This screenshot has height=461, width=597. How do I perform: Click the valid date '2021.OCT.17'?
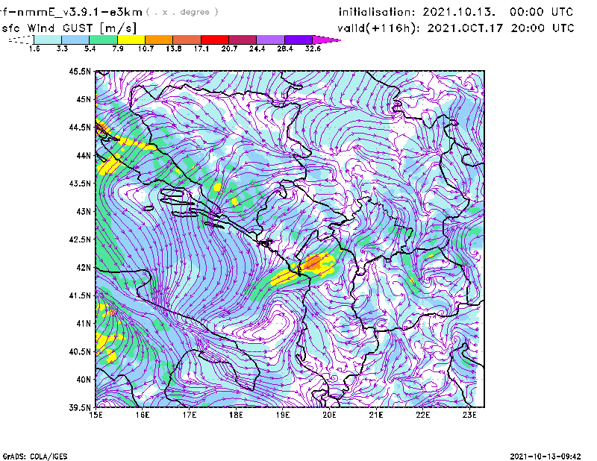[x=465, y=28]
